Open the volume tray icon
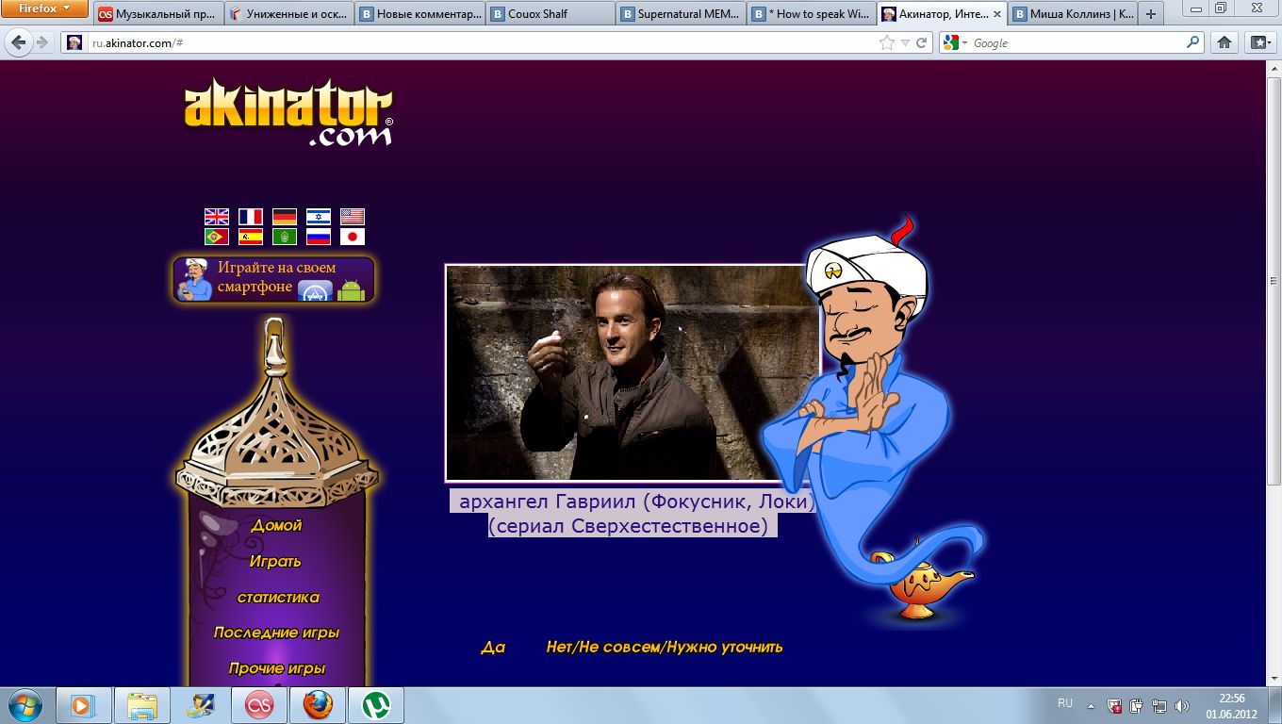 pos(1182,705)
